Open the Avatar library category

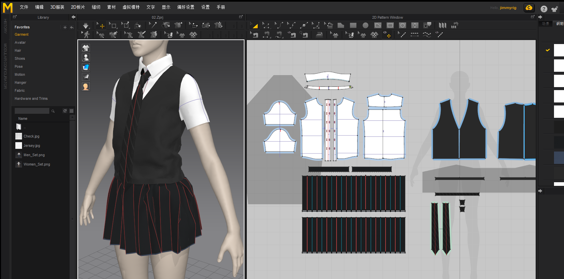[x=20, y=42]
